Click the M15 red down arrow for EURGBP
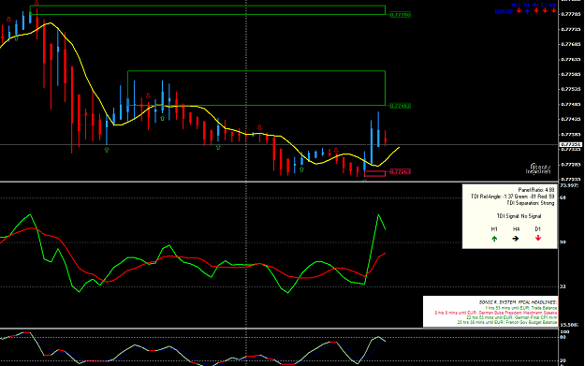The height and width of the screenshot is (366, 585). click(519, 10)
